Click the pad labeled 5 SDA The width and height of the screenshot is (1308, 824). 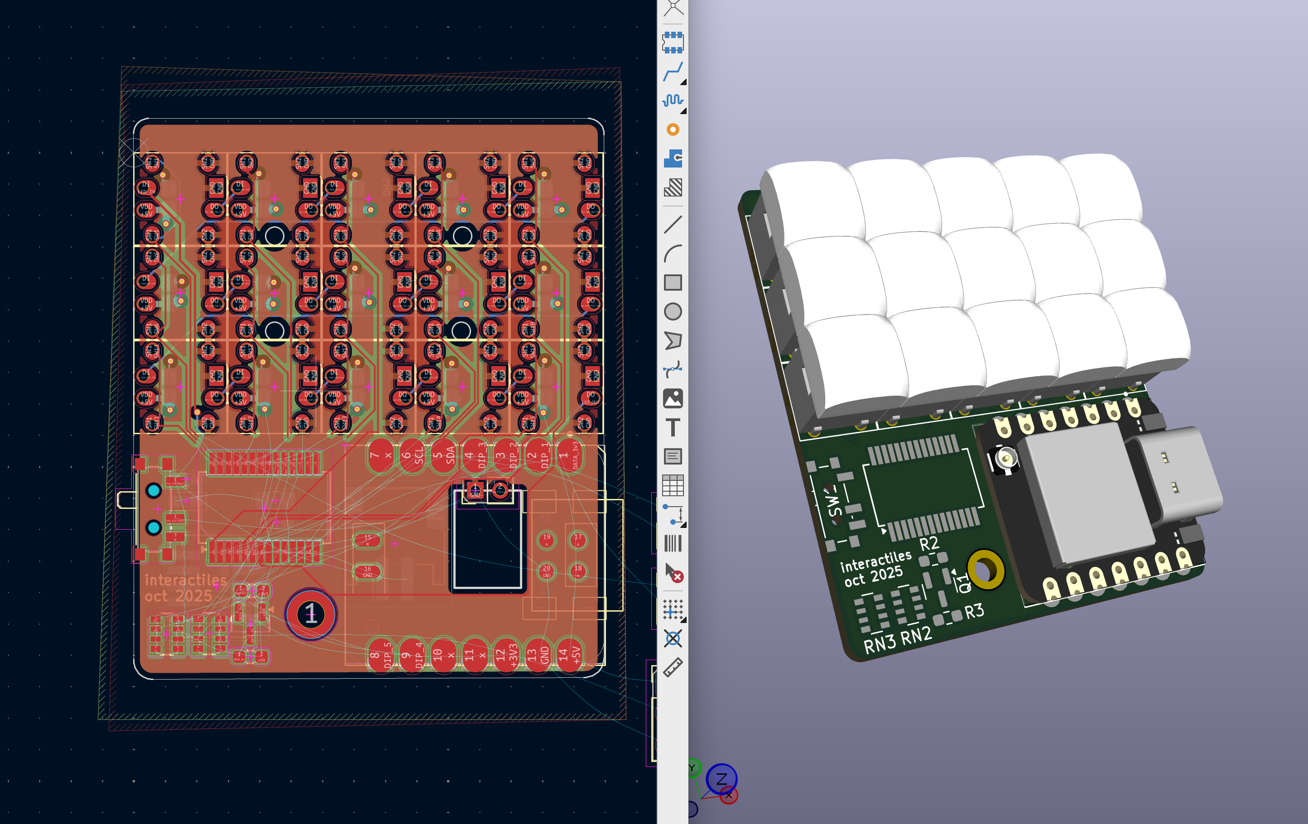click(x=443, y=456)
